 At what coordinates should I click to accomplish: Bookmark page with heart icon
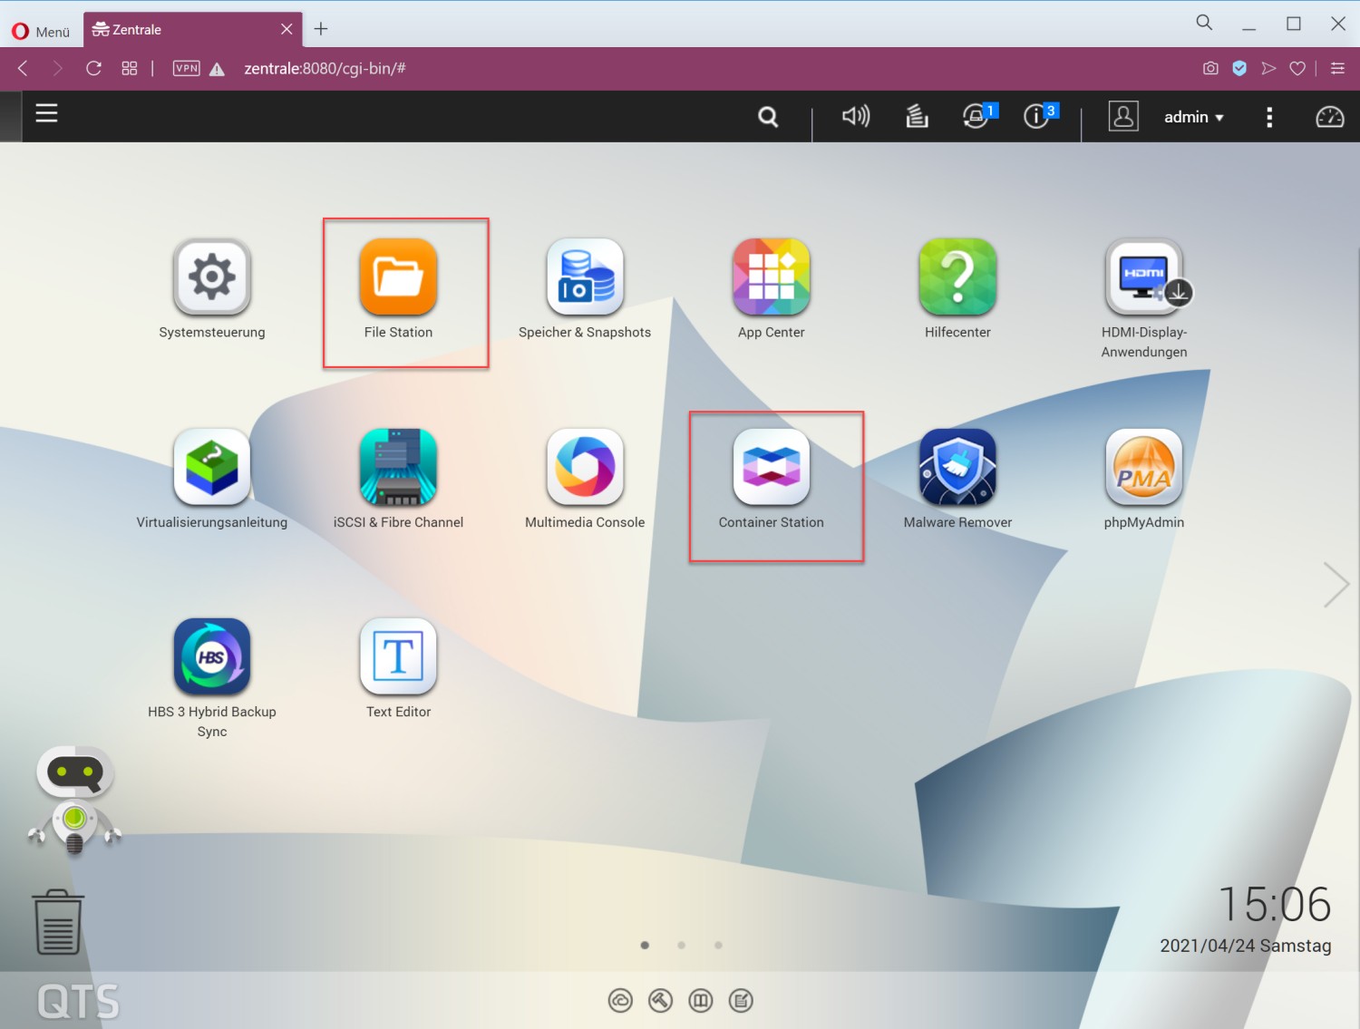point(1297,68)
